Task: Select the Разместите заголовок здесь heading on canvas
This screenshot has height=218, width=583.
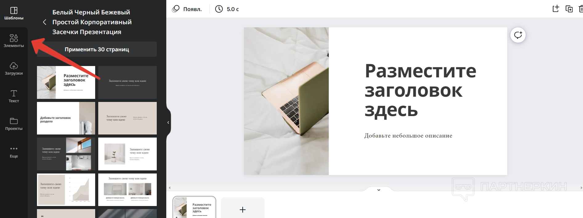Action: 420,90
